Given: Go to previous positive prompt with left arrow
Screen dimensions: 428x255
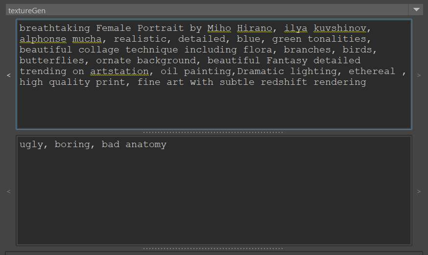Looking at the screenshot, I should click(x=9, y=75).
